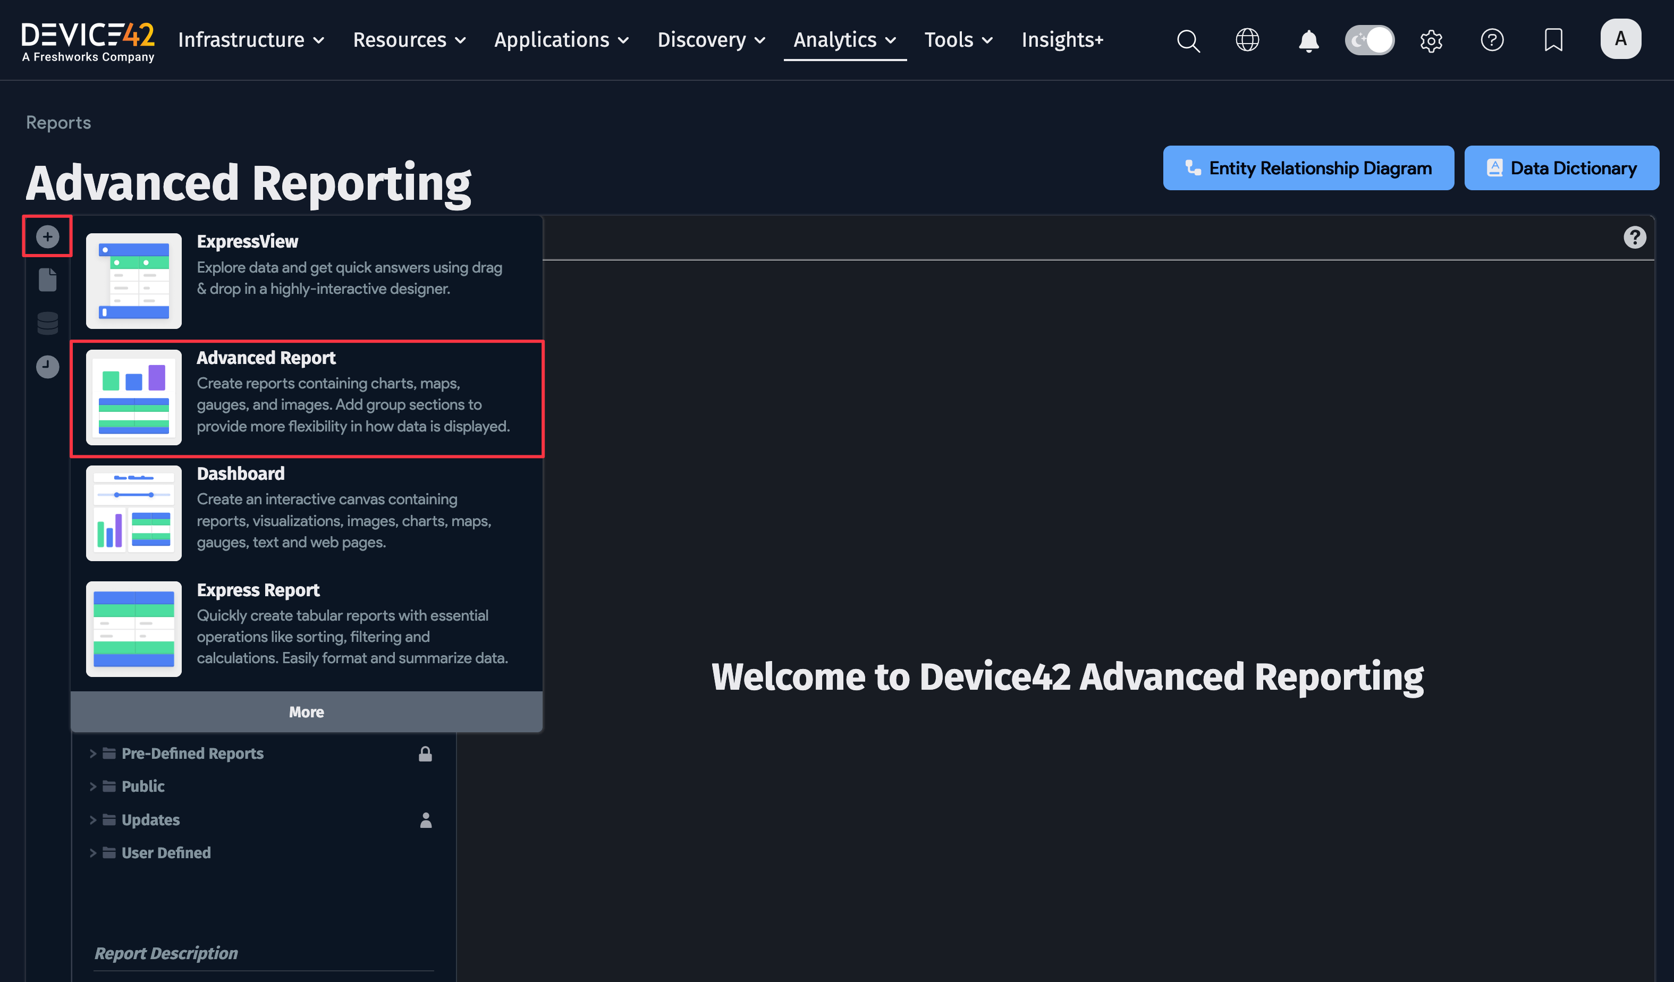Click the document icon in left sidebar
Image resolution: width=1674 pixels, height=982 pixels.
coord(47,280)
